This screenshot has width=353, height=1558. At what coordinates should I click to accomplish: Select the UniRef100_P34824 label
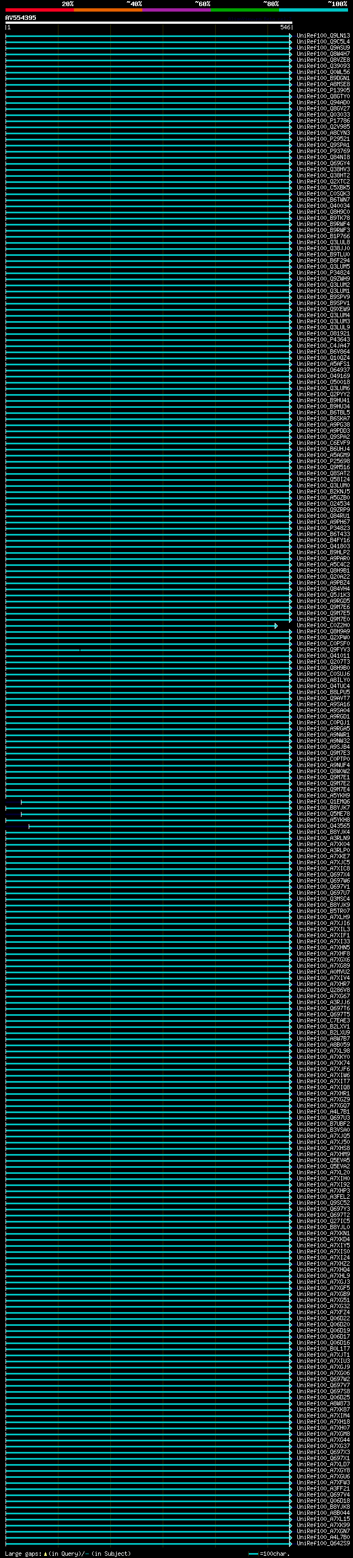click(x=323, y=273)
